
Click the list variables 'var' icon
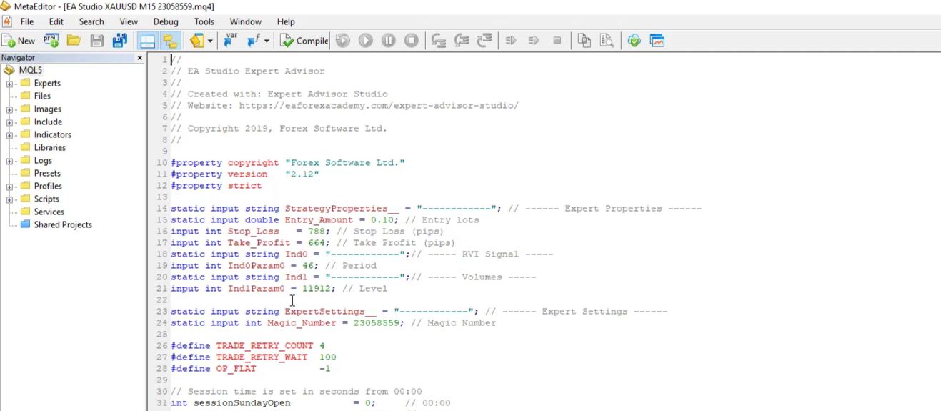click(x=230, y=41)
